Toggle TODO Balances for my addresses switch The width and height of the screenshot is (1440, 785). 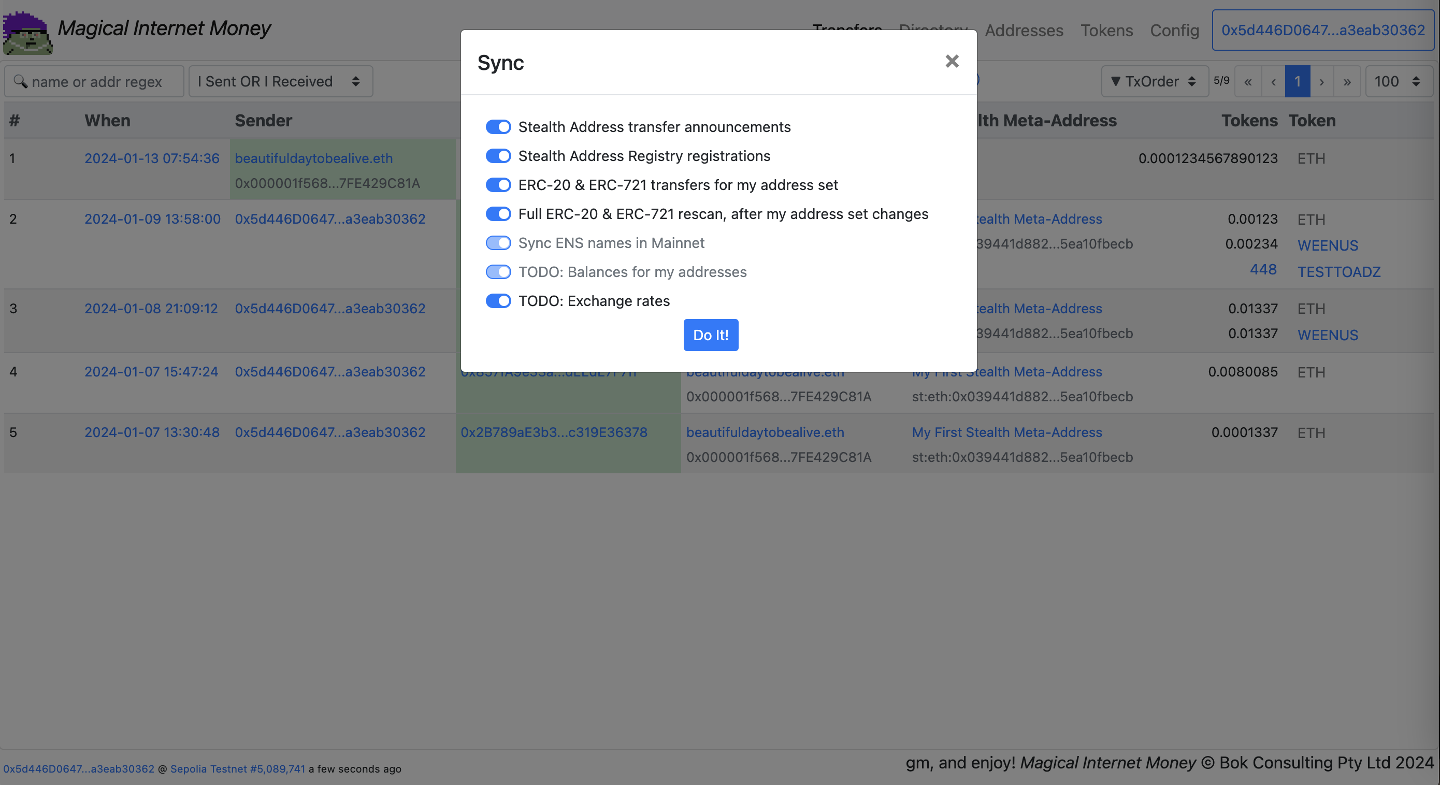coord(498,271)
